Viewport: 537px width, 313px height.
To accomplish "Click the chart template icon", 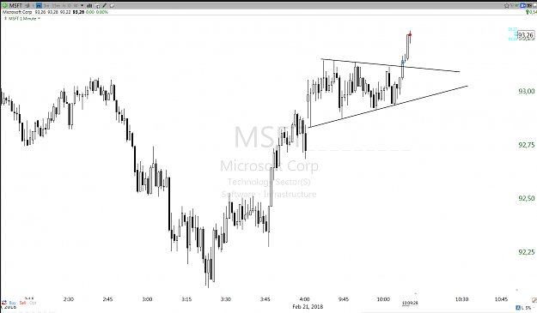I will tap(97, 6).
